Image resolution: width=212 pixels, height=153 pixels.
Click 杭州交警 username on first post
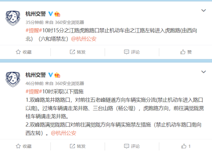click(36, 14)
